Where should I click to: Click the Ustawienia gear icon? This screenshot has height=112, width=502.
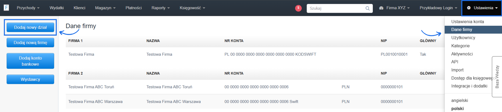(469, 8)
